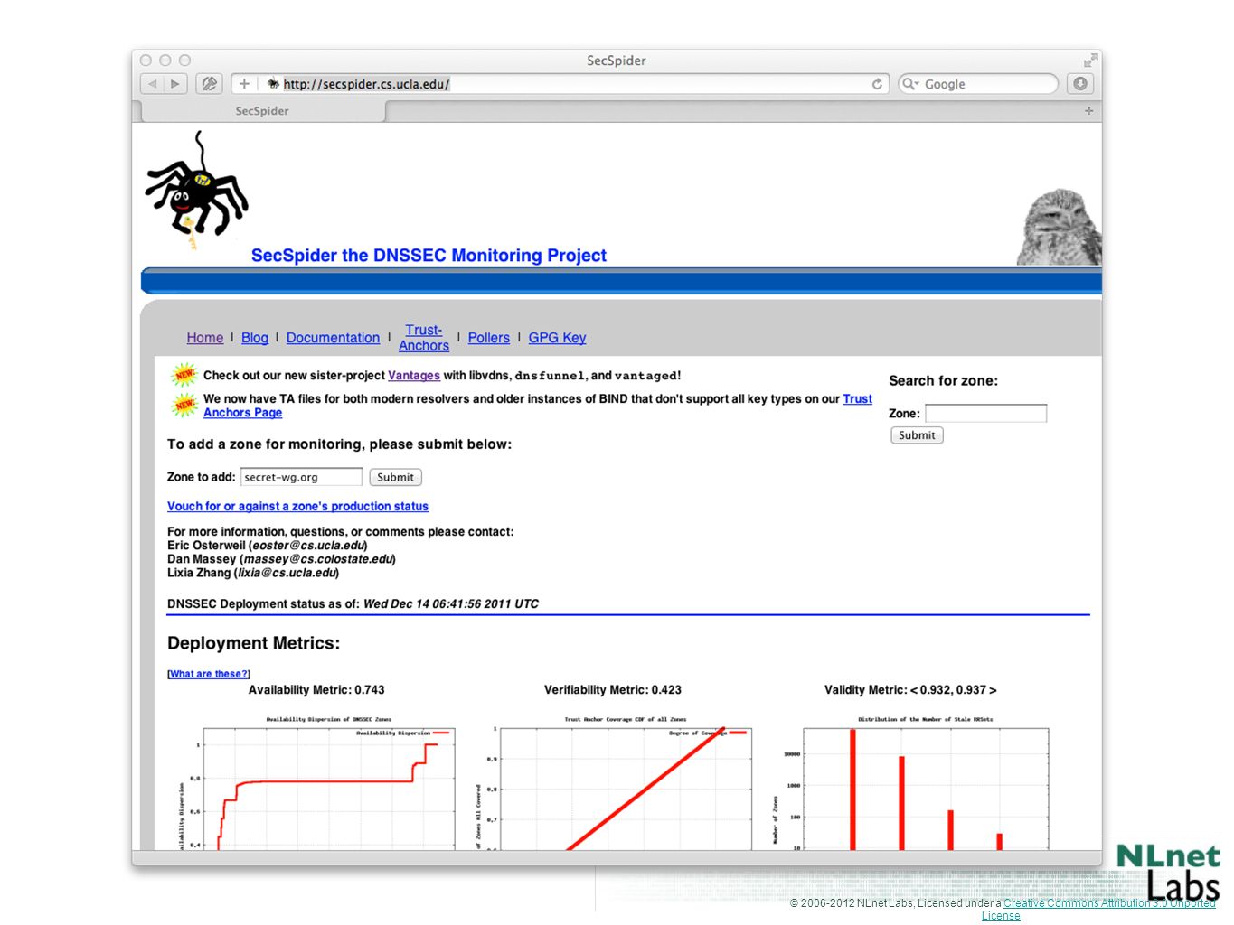Click the NLnet Labs logo
Screen dimensions: 1234x925
[1169, 872]
